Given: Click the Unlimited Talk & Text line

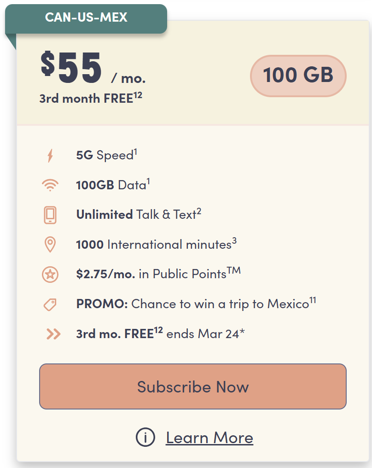Looking at the screenshot, I should click(139, 215).
